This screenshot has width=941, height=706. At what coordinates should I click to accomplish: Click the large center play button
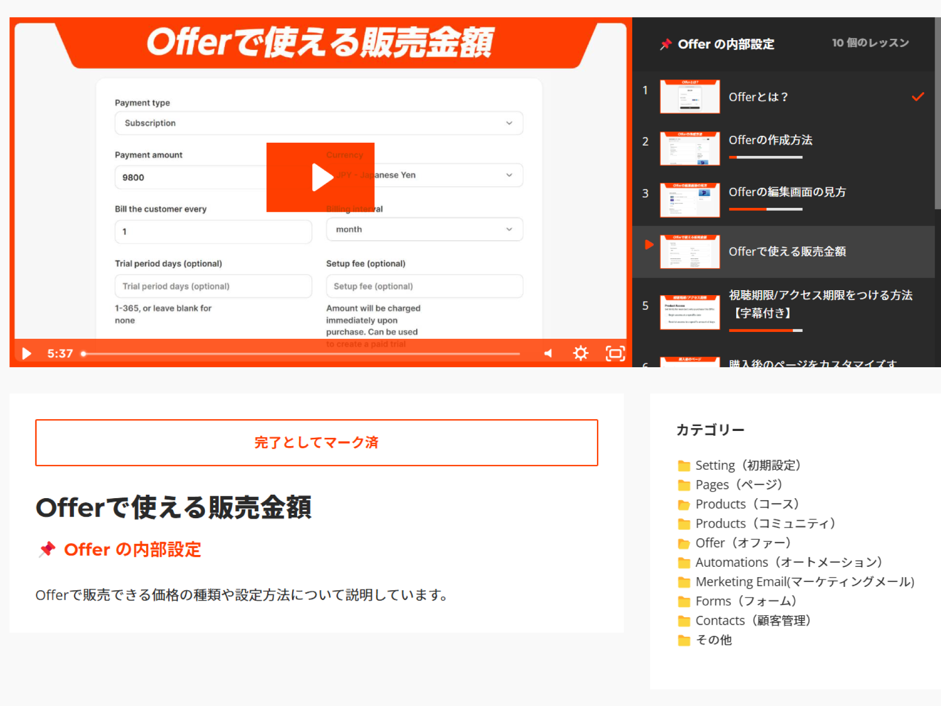(321, 177)
